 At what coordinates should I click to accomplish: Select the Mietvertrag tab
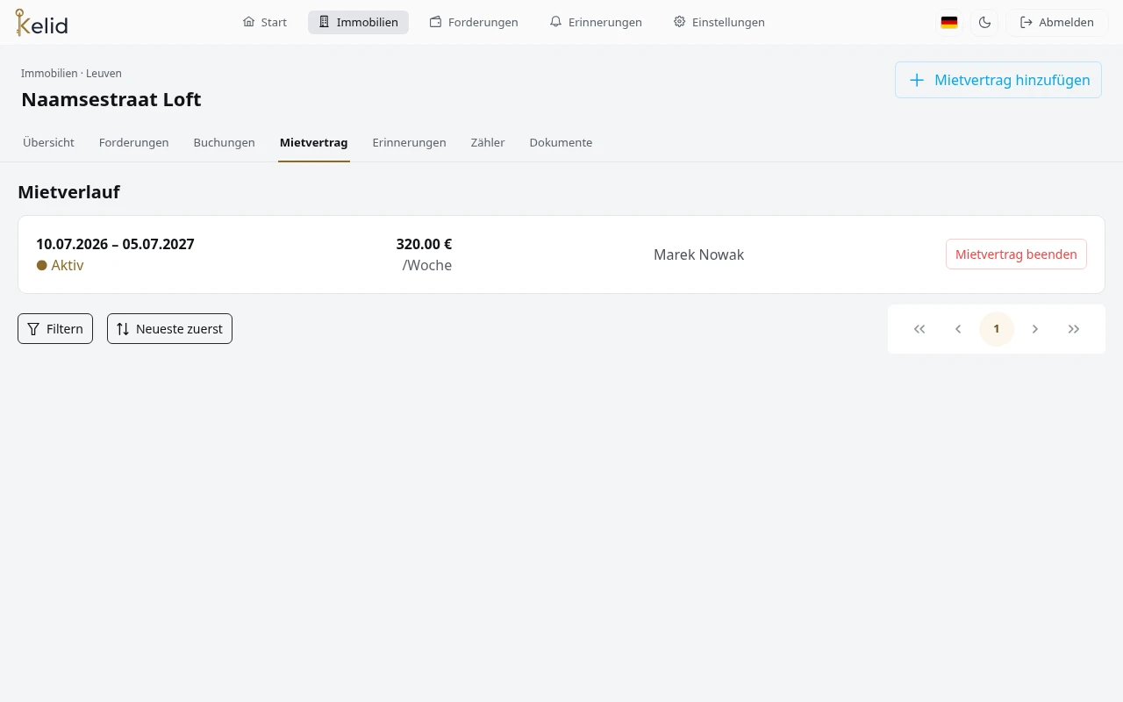313,142
